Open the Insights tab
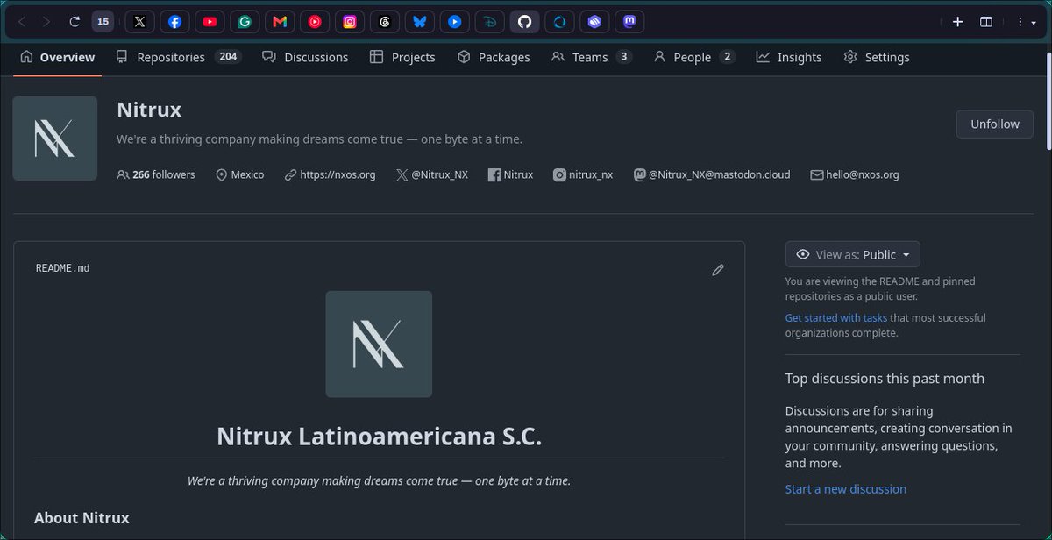Viewport: 1052px width, 540px height. tap(789, 57)
